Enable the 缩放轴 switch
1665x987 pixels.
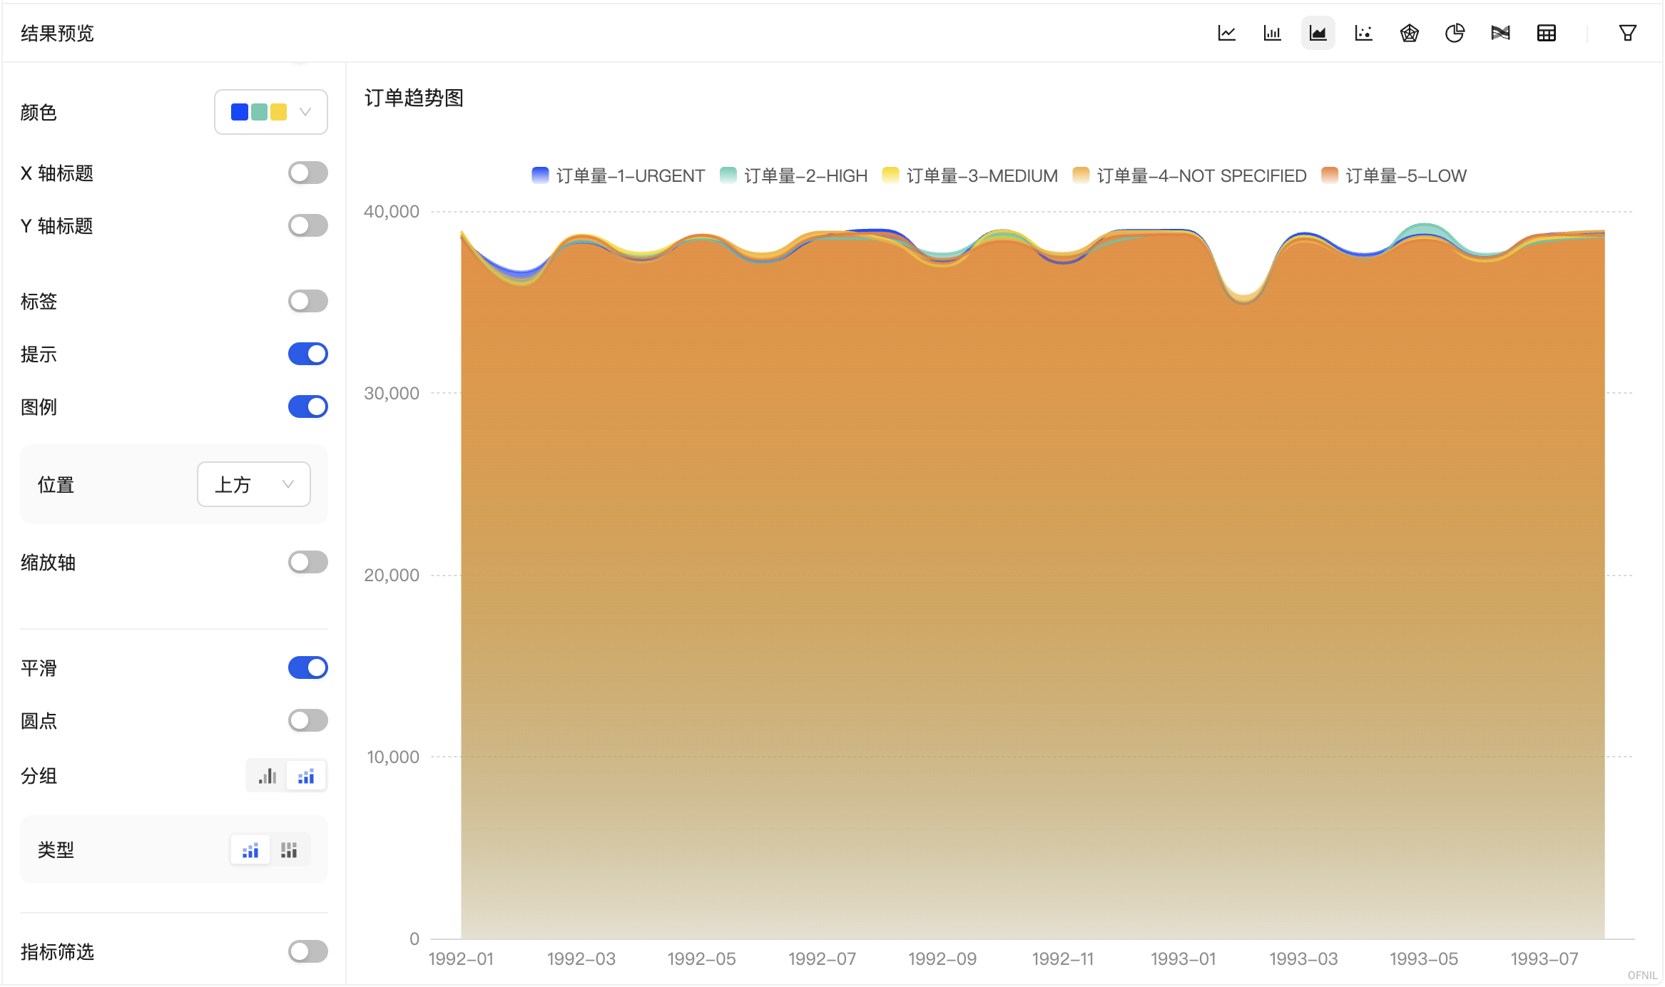308,562
